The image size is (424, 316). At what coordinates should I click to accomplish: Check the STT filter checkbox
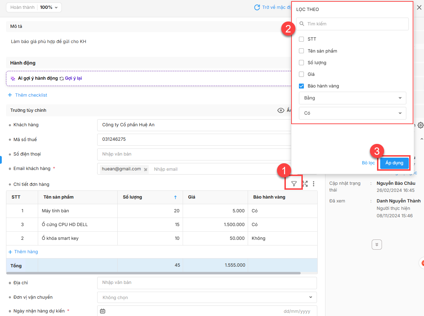pyautogui.click(x=301, y=39)
